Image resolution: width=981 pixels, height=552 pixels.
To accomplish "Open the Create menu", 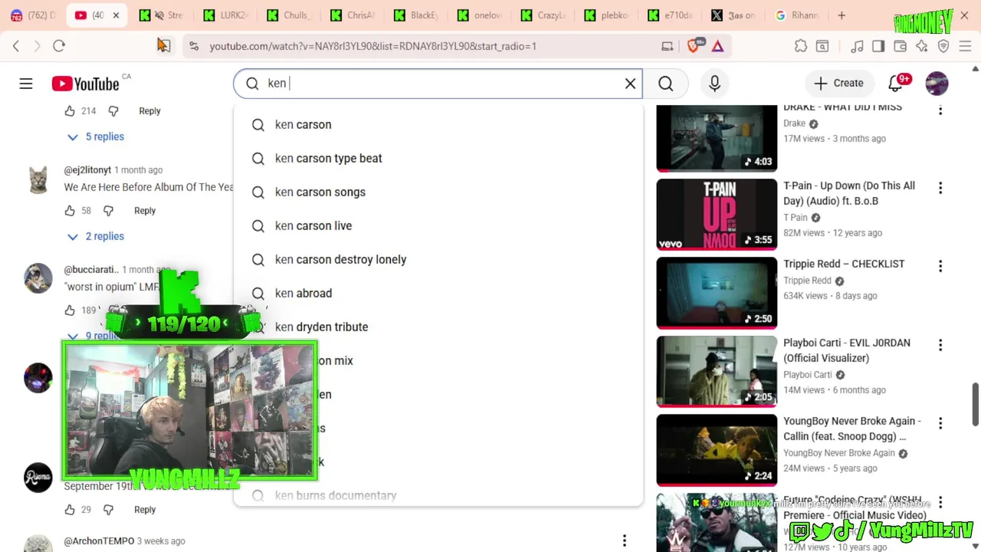I will [x=838, y=83].
